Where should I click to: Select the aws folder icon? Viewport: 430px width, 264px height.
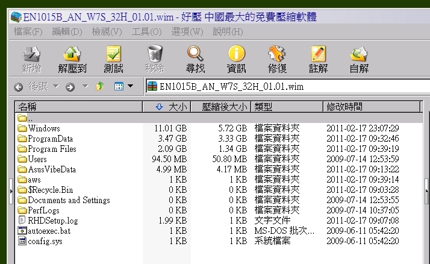(x=22, y=180)
